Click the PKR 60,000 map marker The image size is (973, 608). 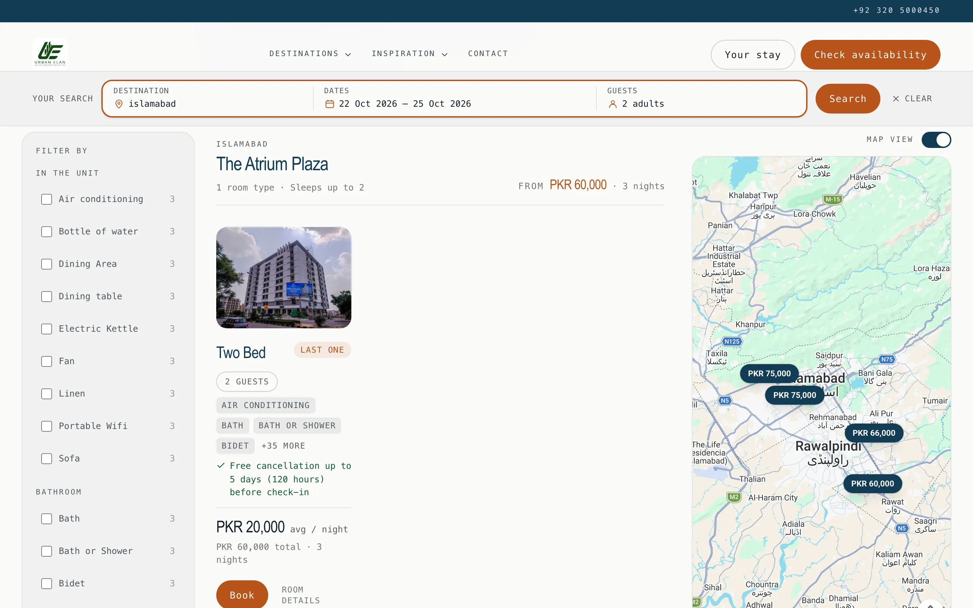872,484
